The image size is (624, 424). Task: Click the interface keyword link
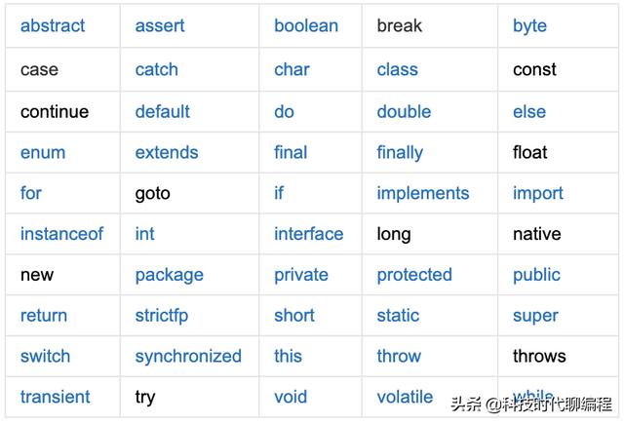tap(308, 234)
